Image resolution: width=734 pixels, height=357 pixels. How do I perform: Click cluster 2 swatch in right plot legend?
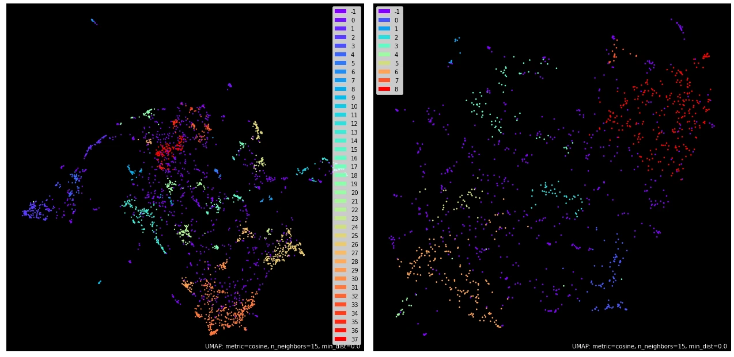coord(384,37)
